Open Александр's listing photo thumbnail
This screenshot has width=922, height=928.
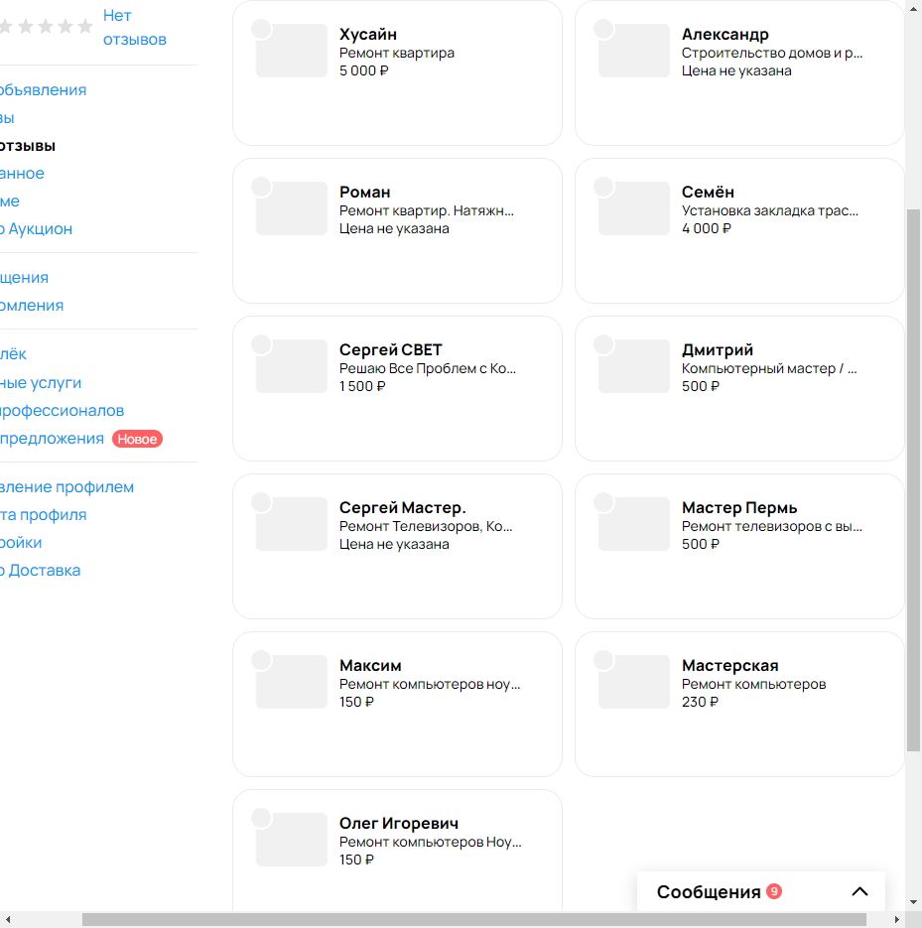pos(634,51)
